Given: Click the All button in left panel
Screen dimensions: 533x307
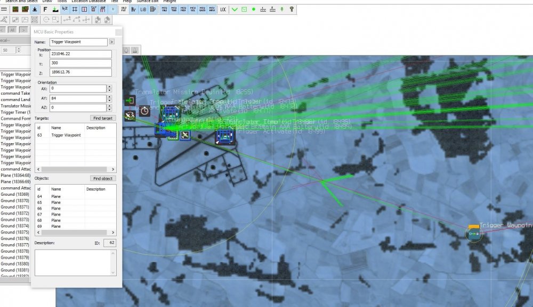Looking at the screenshot, I should 13,30.
